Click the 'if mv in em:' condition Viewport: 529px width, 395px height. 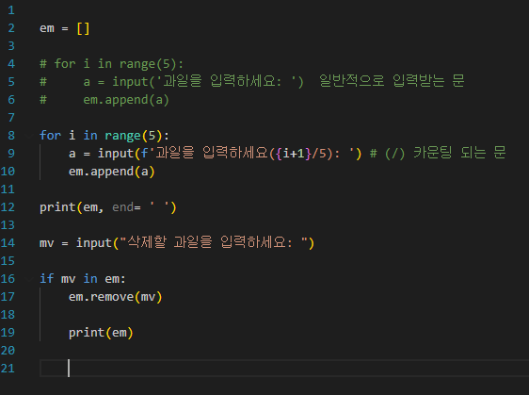pyautogui.click(x=83, y=279)
